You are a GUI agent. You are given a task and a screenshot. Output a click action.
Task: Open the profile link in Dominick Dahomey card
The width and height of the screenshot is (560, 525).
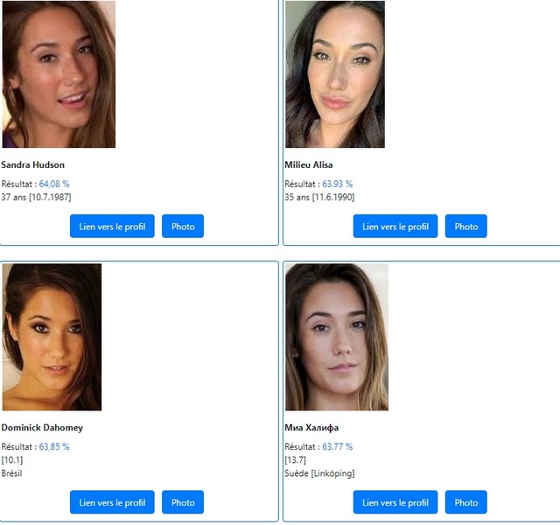pyautogui.click(x=112, y=502)
